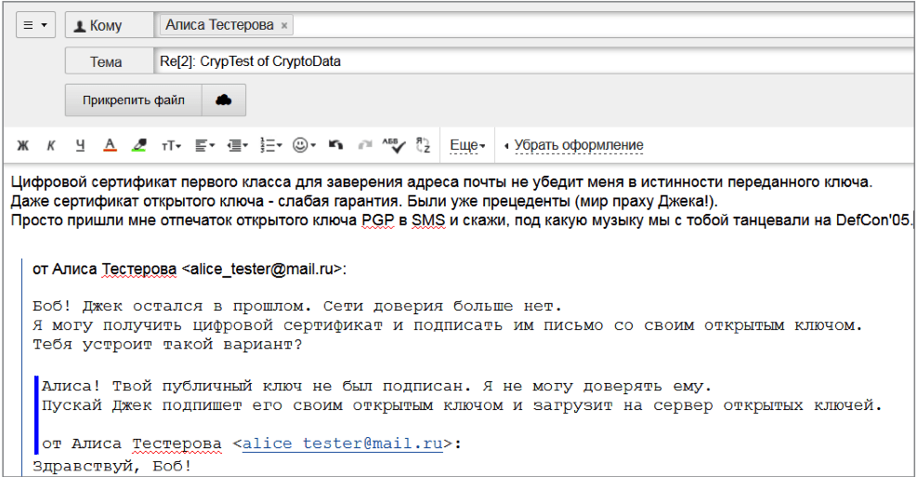Toggle italic К formatting

pyautogui.click(x=51, y=145)
